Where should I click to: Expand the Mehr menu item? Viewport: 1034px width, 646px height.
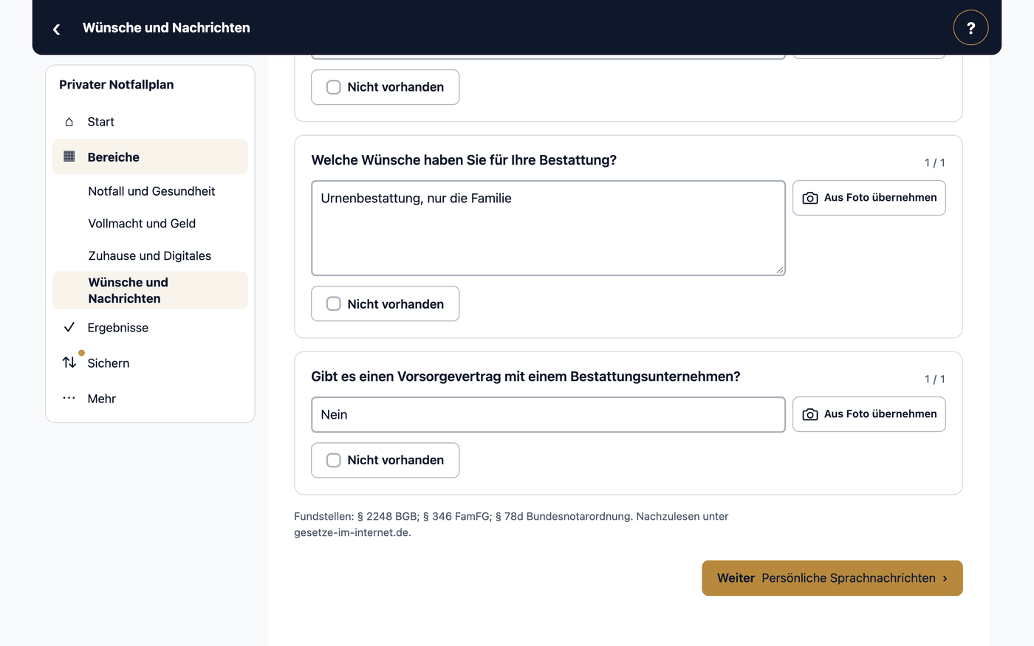(150, 398)
